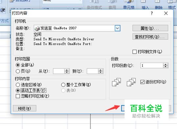Click the 打印份数(C) copies input field
Screen dimensions: 177x129
coord(152,65)
